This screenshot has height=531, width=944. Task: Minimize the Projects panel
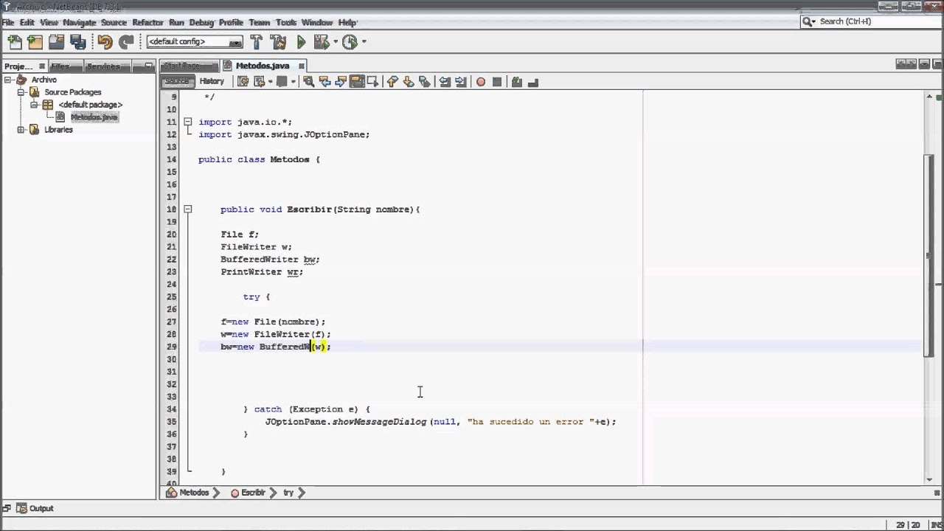(x=148, y=66)
